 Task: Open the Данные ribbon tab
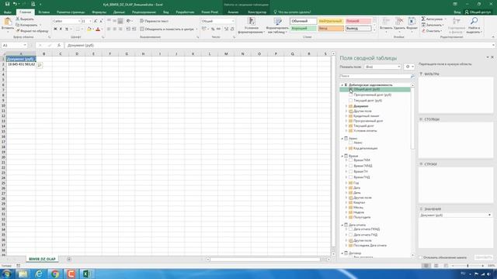pos(119,12)
